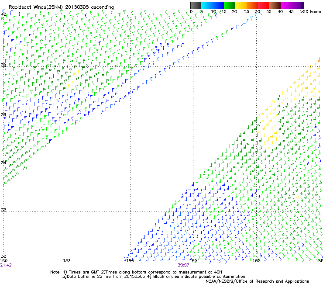Click the longitude axis label "156"

[130, 261]
